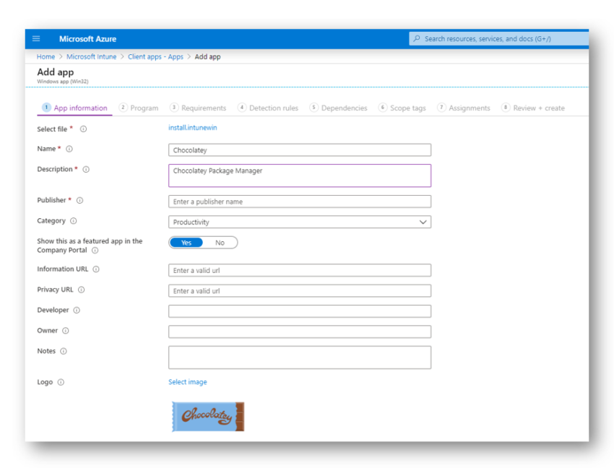Switch to the Scope tags tab
Screen dimensions: 614x468
click(402, 108)
